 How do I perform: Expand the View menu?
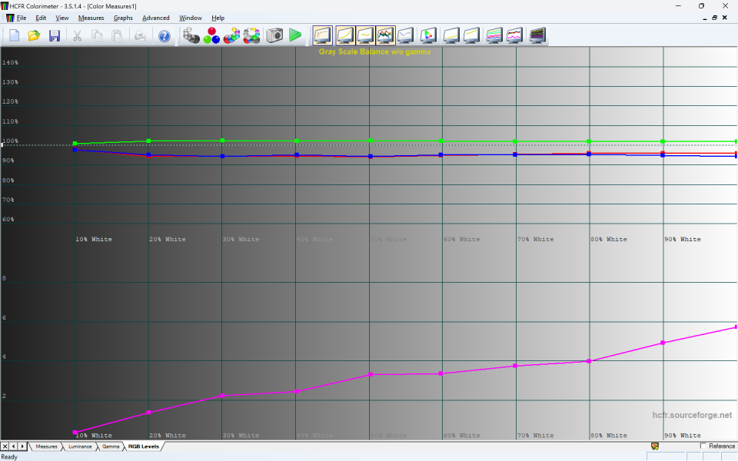coord(62,18)
